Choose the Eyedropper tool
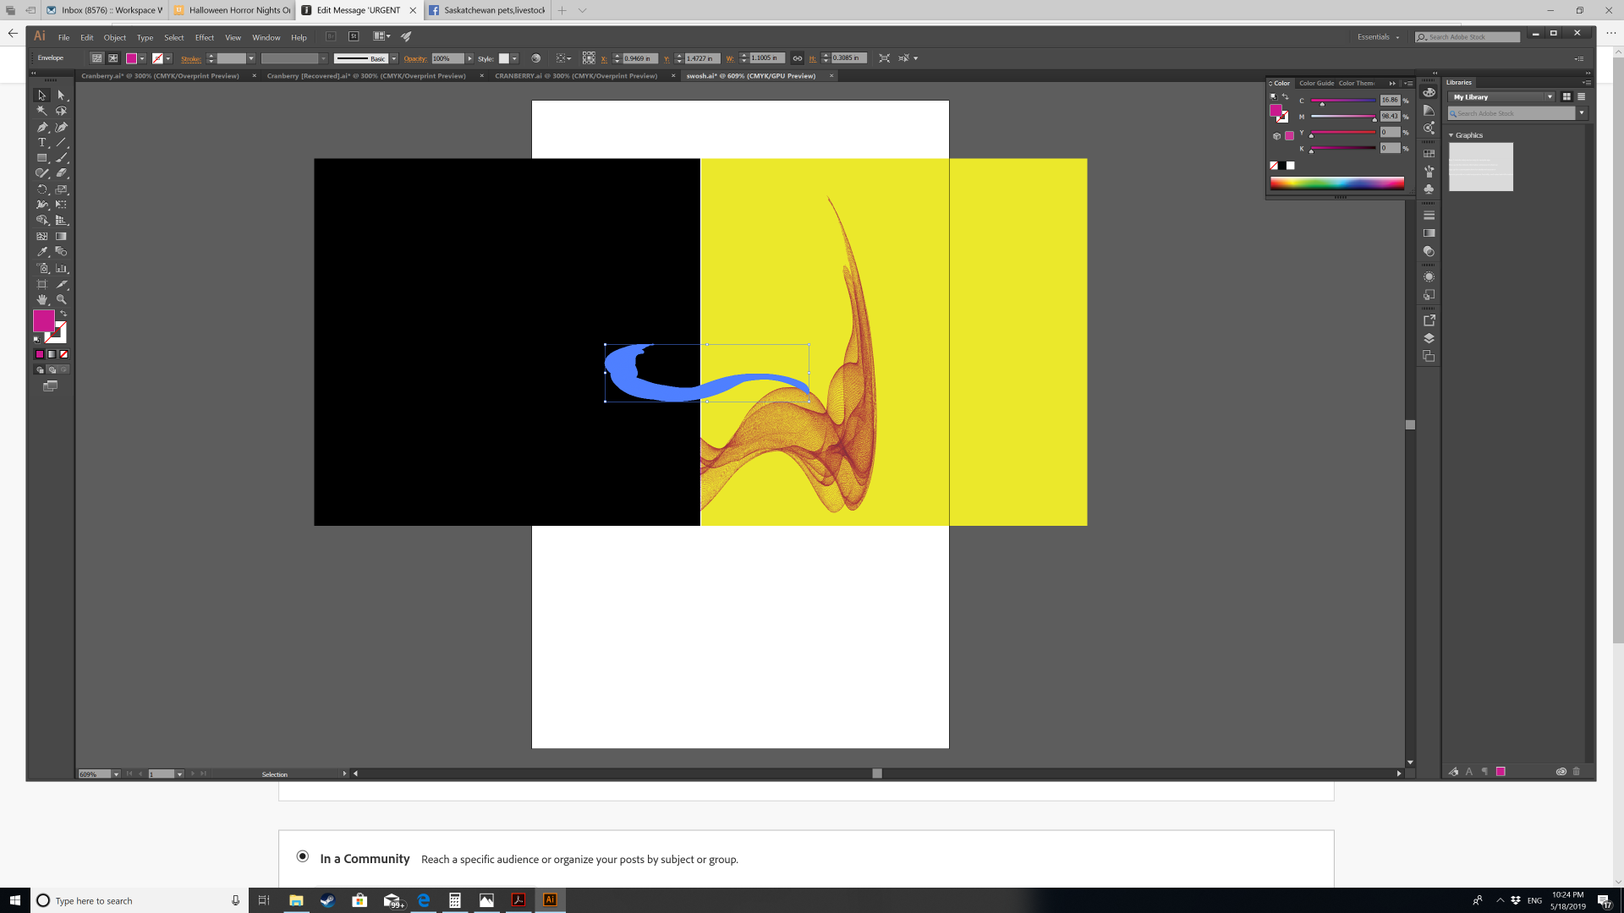Screen dimensions: 1624x913 (x=41, y=252)
